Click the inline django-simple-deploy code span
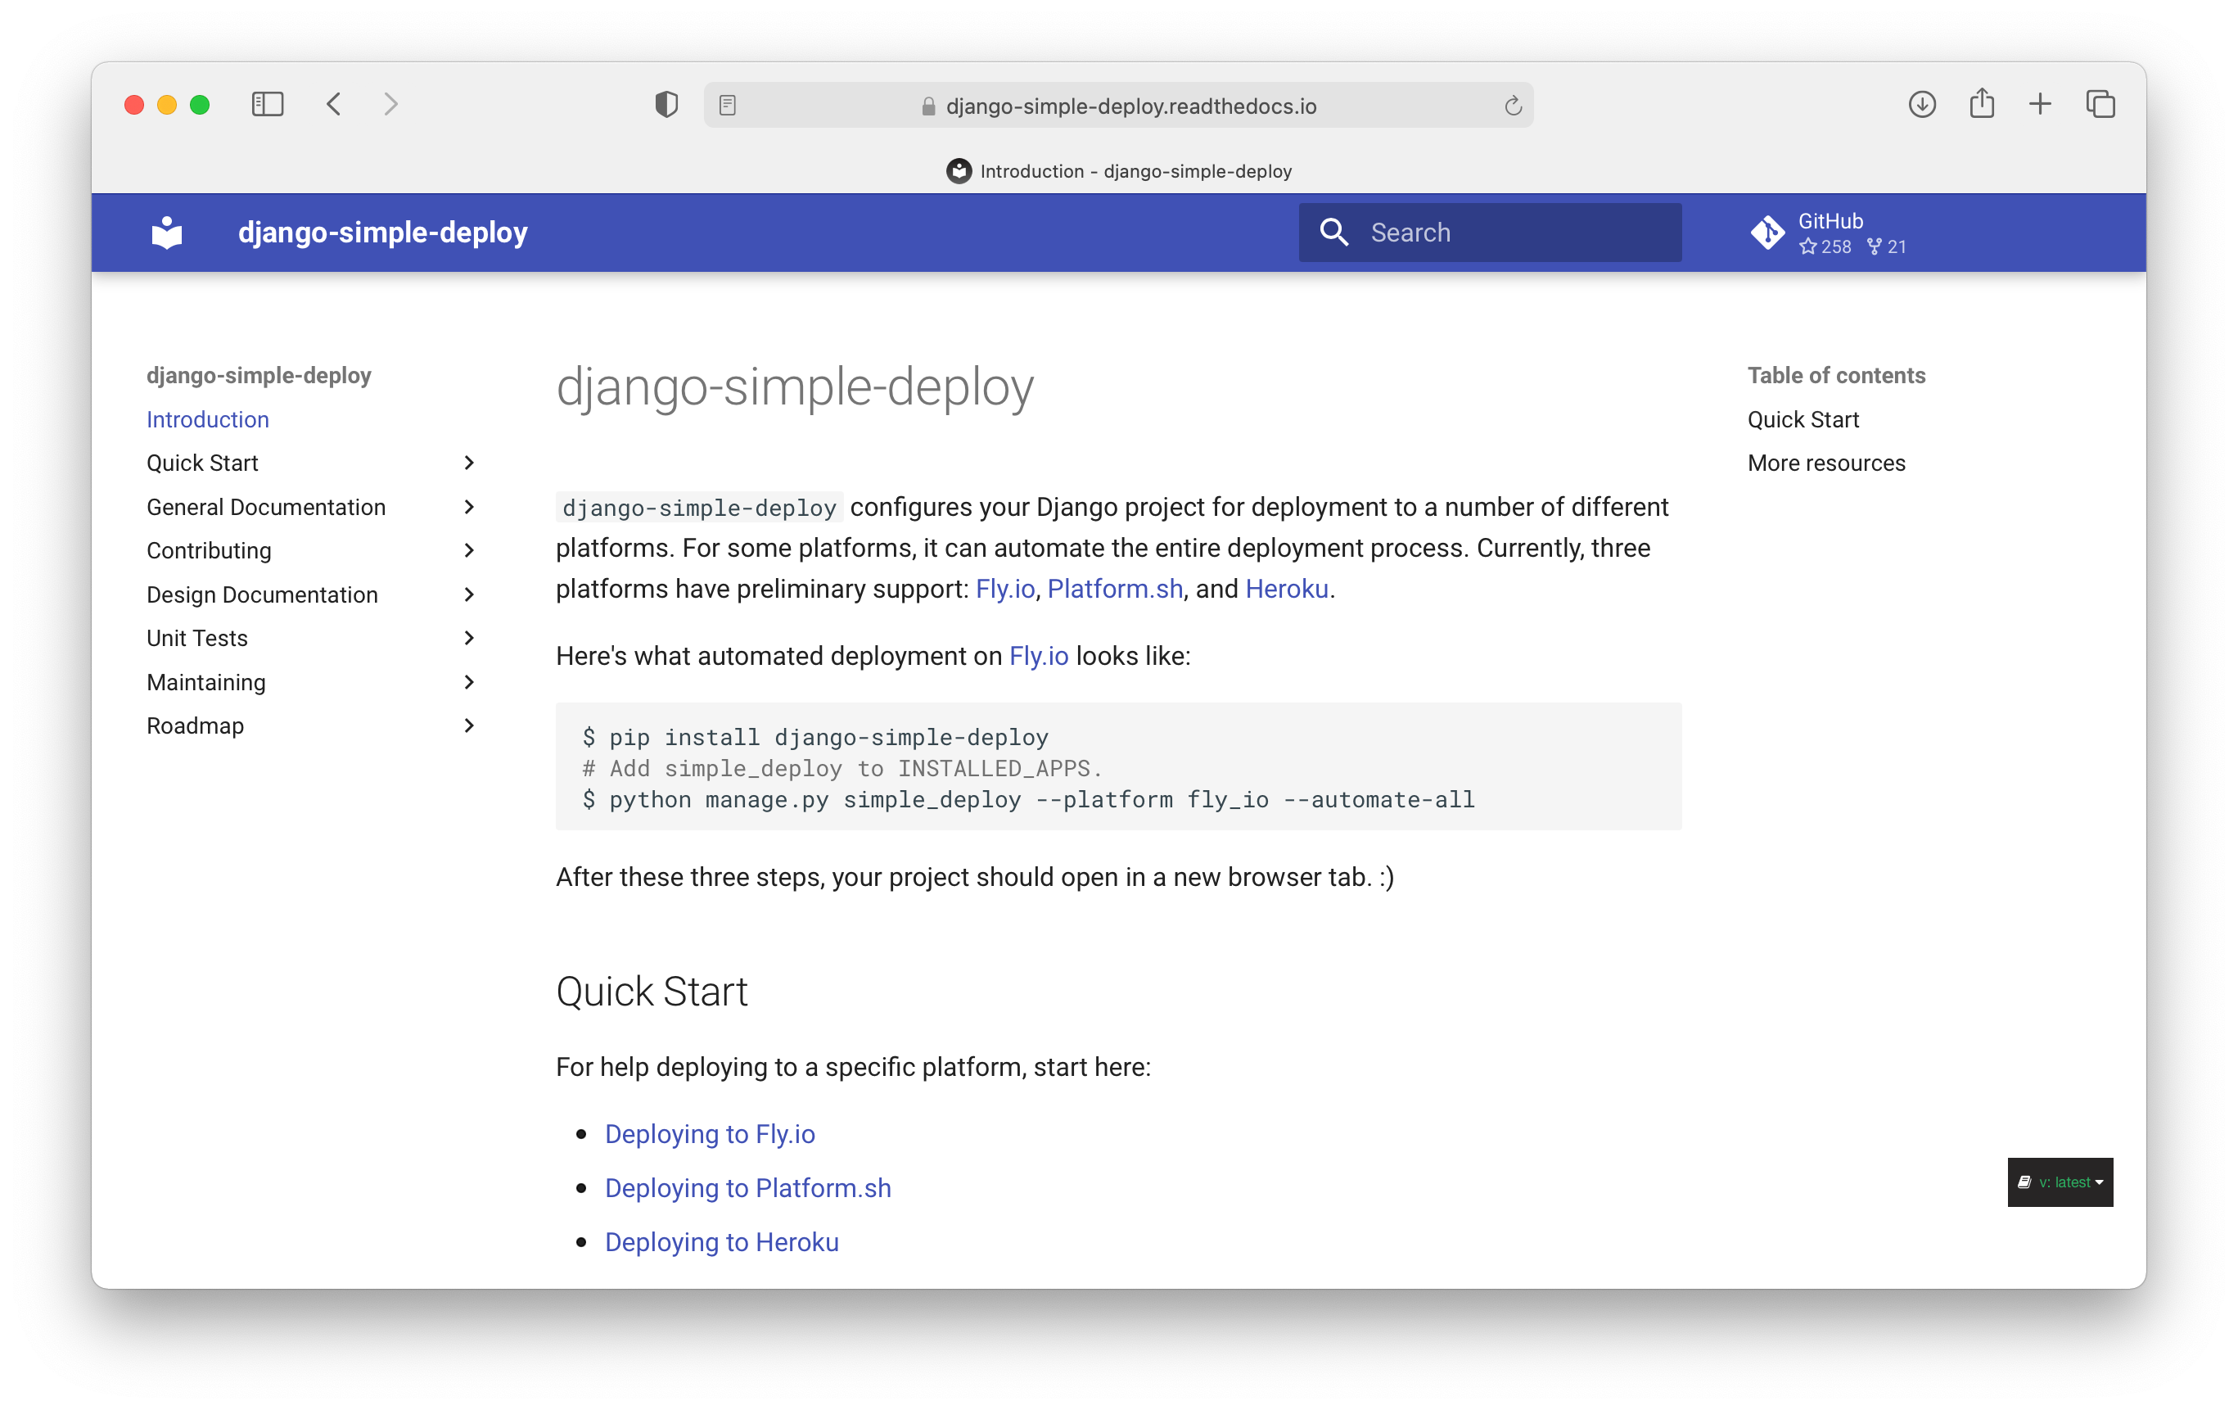This screenshot has height=1410, width=2238. (699, 508)
